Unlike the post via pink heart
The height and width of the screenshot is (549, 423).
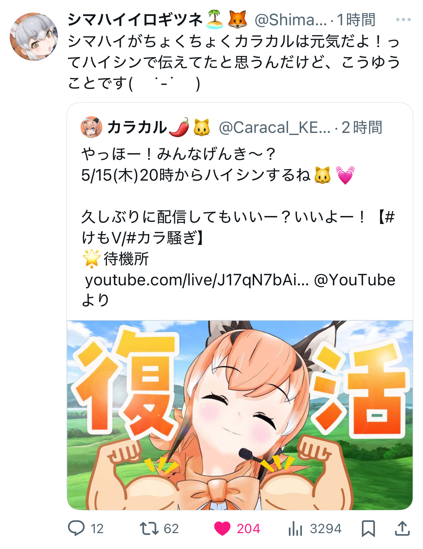222,528
